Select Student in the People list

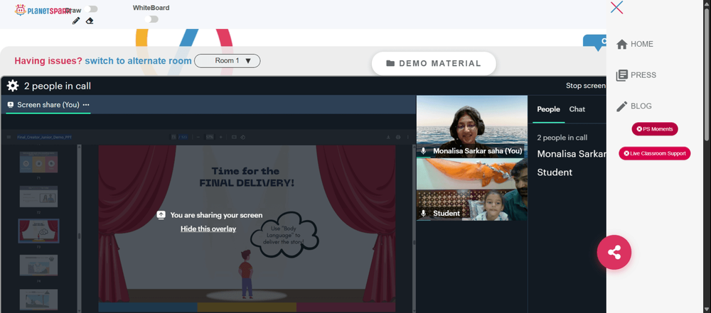pyautogui.click(x=555, y=172)
